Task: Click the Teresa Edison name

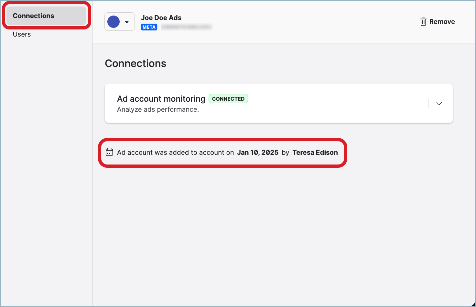Action: (315, 152)
